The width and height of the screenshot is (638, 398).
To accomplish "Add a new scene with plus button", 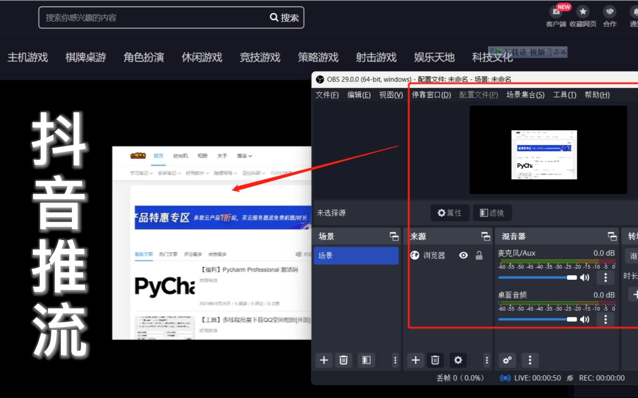I will 324,360.
